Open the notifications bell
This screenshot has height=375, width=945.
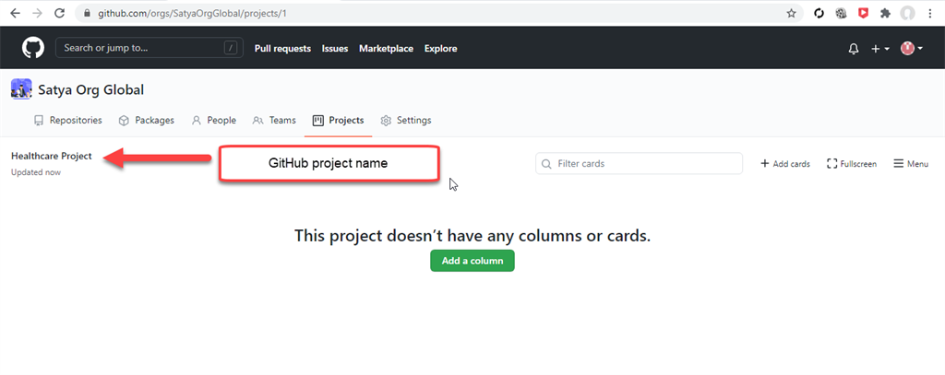point(854,49)
